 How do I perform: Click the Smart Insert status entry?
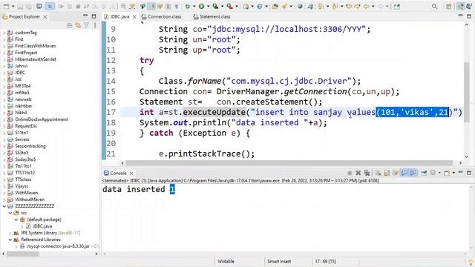click(279, 261)
